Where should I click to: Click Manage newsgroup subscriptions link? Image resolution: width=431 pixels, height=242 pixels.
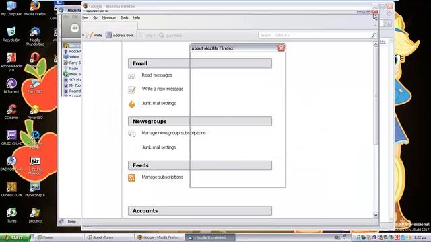tap(174, 133)
